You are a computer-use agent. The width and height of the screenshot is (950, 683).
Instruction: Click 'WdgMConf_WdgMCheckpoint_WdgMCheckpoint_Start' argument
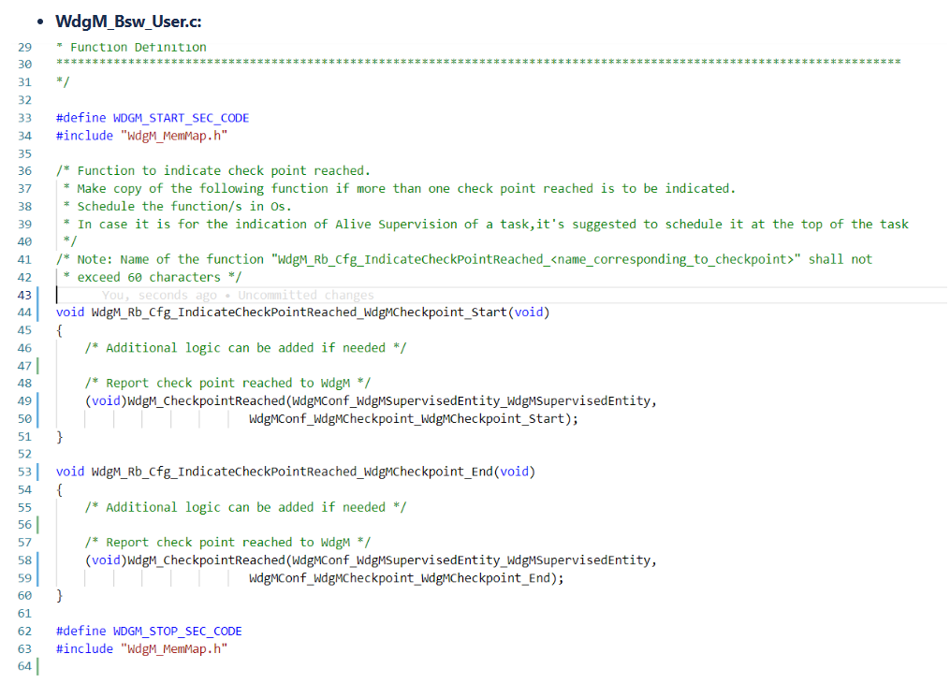point(406,419)
